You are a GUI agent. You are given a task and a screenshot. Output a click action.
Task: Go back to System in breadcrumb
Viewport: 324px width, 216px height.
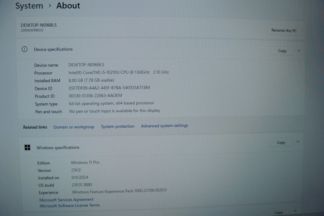tap(29, 6)
